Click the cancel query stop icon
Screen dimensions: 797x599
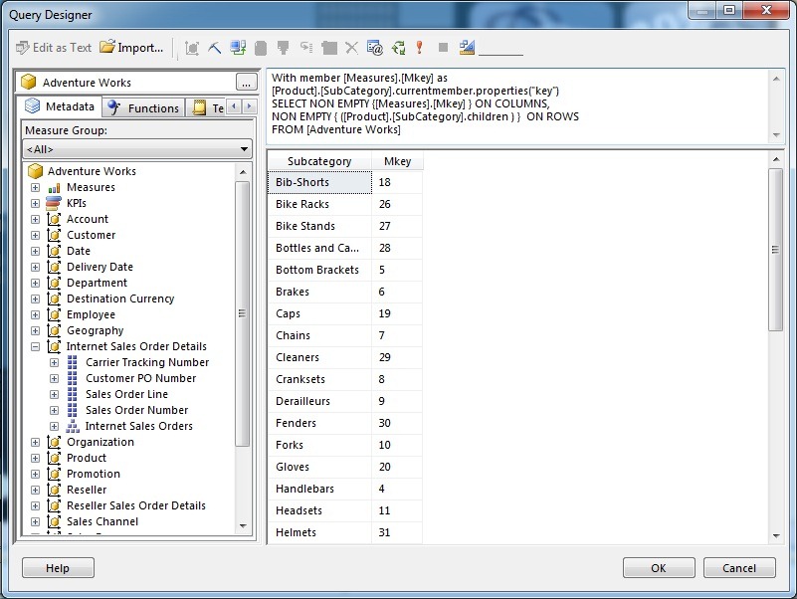point(443,48)
